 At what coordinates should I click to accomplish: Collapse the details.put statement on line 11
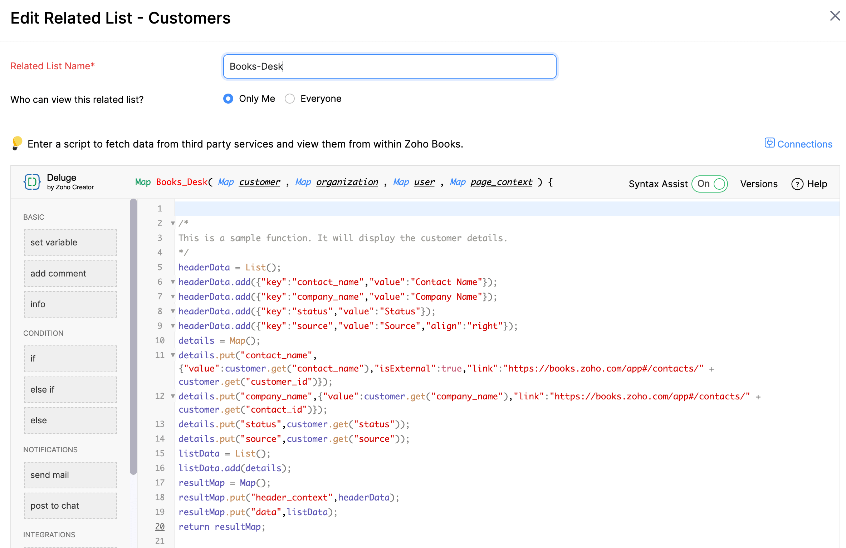pos(173,355)
